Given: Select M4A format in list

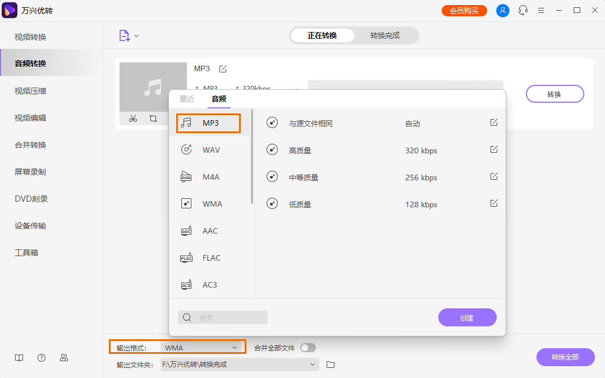Looking at the screenshot, I should [x=210, y=177].
